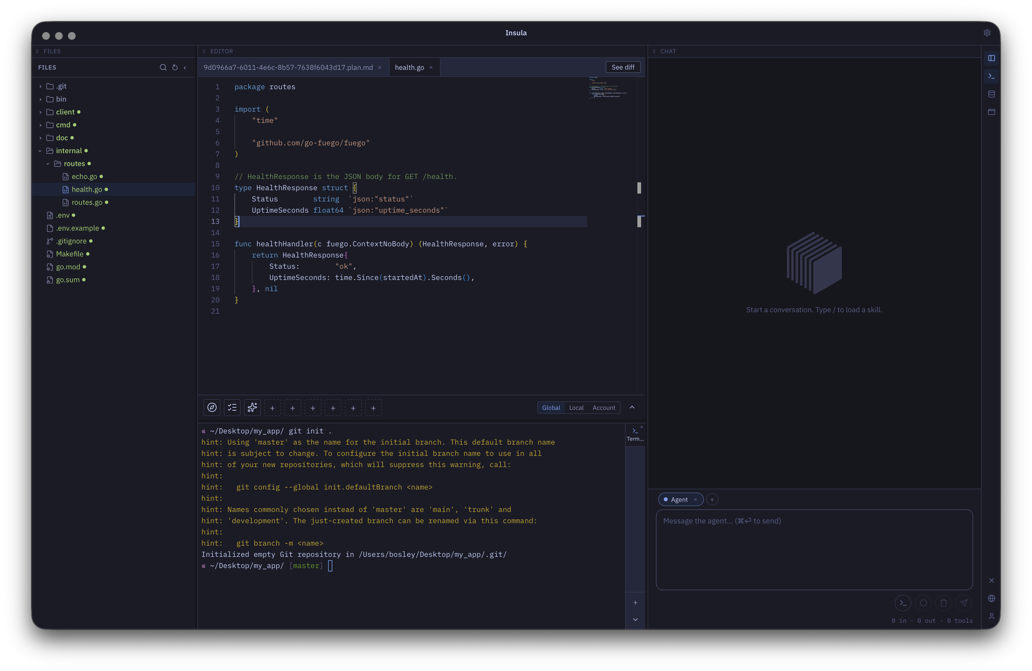Image resolution: width=1032 pixels, height=671 pixels.
Task: Click the See diff button
Action: (623, 67)
